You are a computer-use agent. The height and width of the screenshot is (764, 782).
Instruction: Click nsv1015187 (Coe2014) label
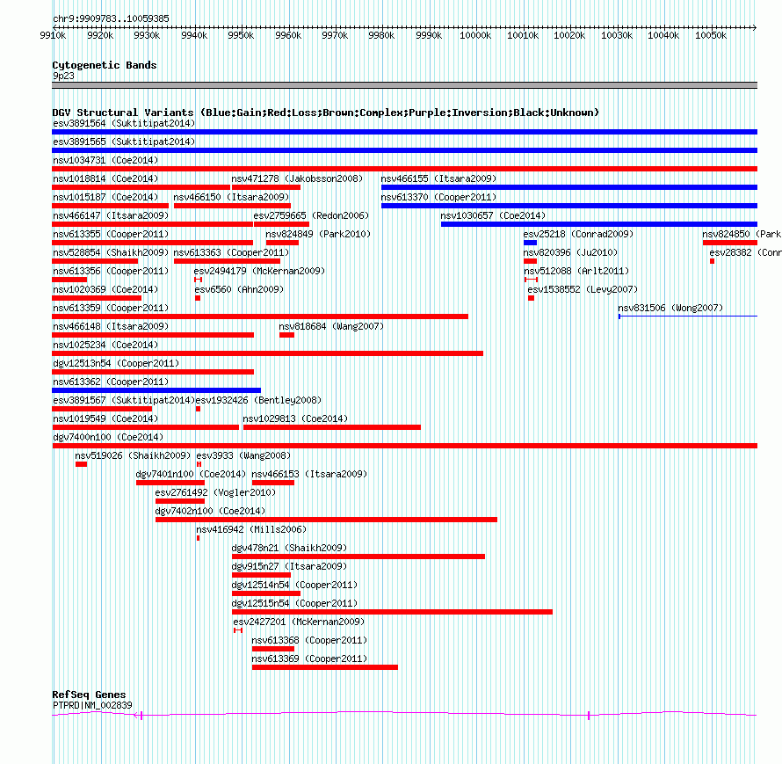(105, 197)
